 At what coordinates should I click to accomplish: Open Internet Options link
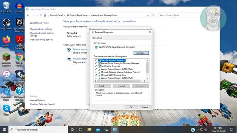37,100
